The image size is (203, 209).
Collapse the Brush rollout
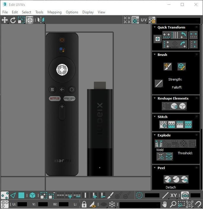pyautogui.click(x=155, y=54)
